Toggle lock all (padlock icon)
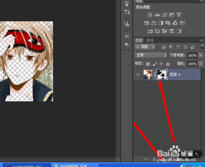Screen dimensions: 205x167 [168, 64]
